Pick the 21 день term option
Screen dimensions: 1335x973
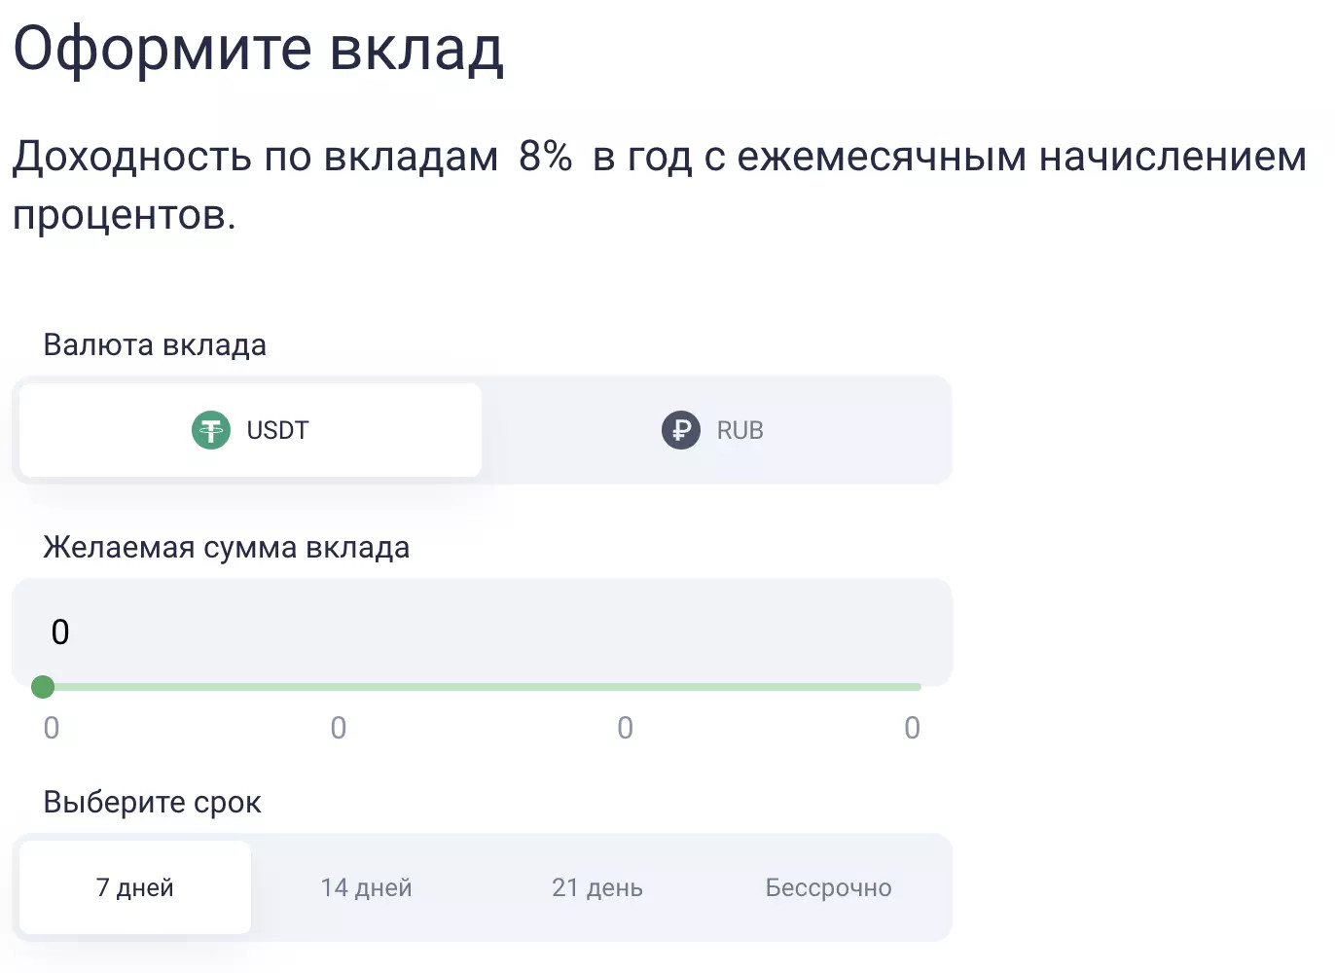pyautogui.click(x=597, y=887)
